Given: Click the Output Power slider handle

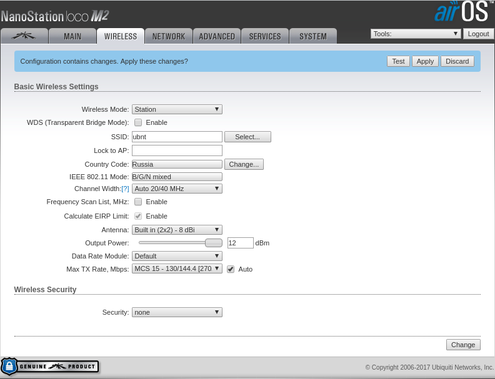Looking at the screenshot, I should (214, 243).
